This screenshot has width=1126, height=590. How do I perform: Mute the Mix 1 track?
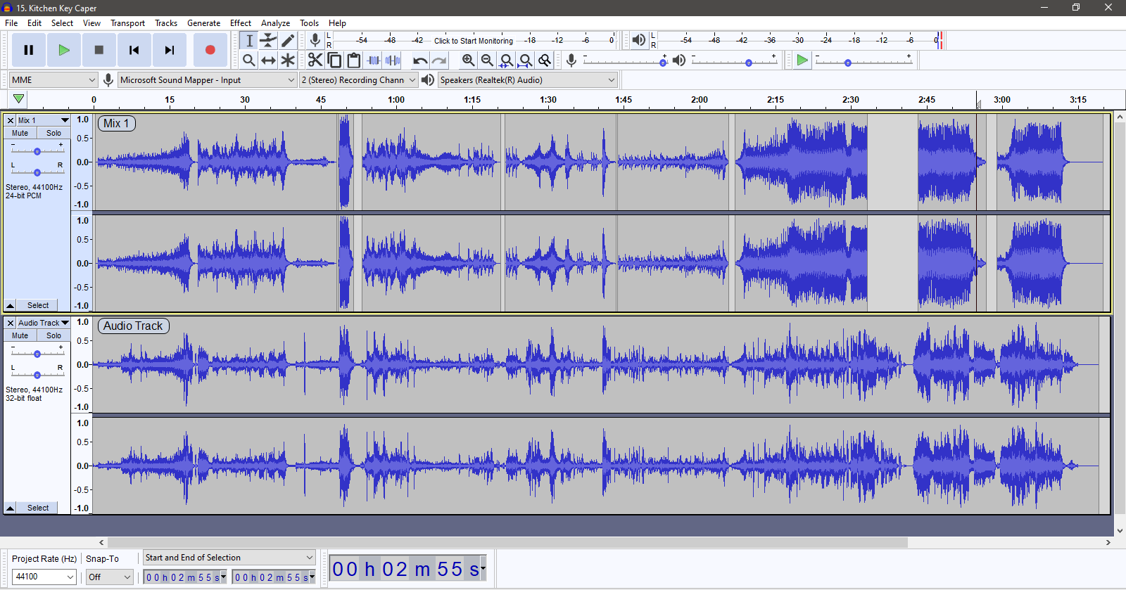[20, 133]
